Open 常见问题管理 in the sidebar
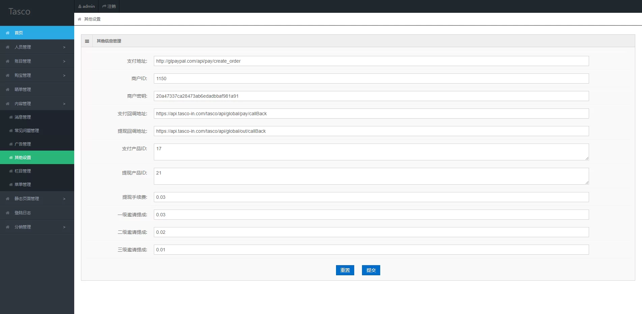 [27, 131]
